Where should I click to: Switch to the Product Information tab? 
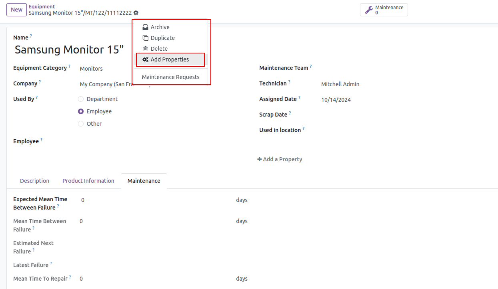point(88,181)
